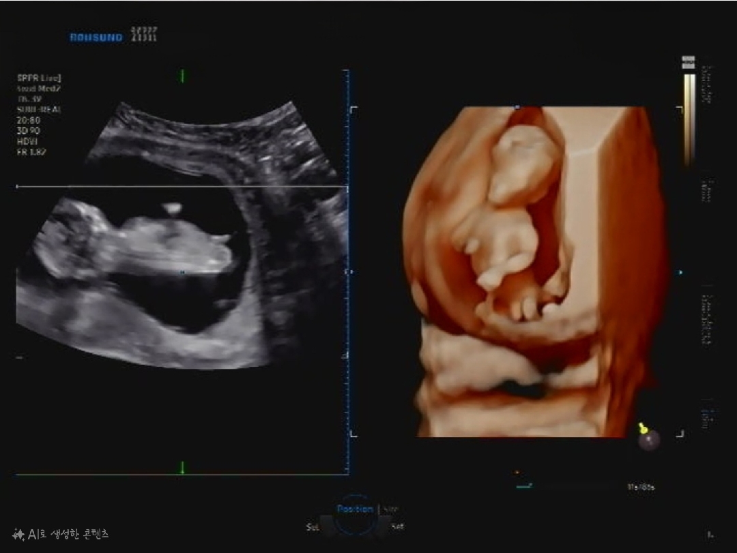Click the yellow light source orb icon
Image resolution: width=737 pixels, height=553 pixels.
[648, 438]
